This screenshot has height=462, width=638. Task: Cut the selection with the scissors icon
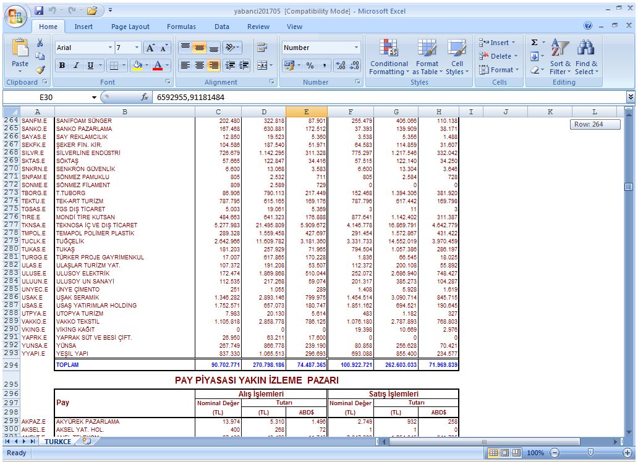40,43
